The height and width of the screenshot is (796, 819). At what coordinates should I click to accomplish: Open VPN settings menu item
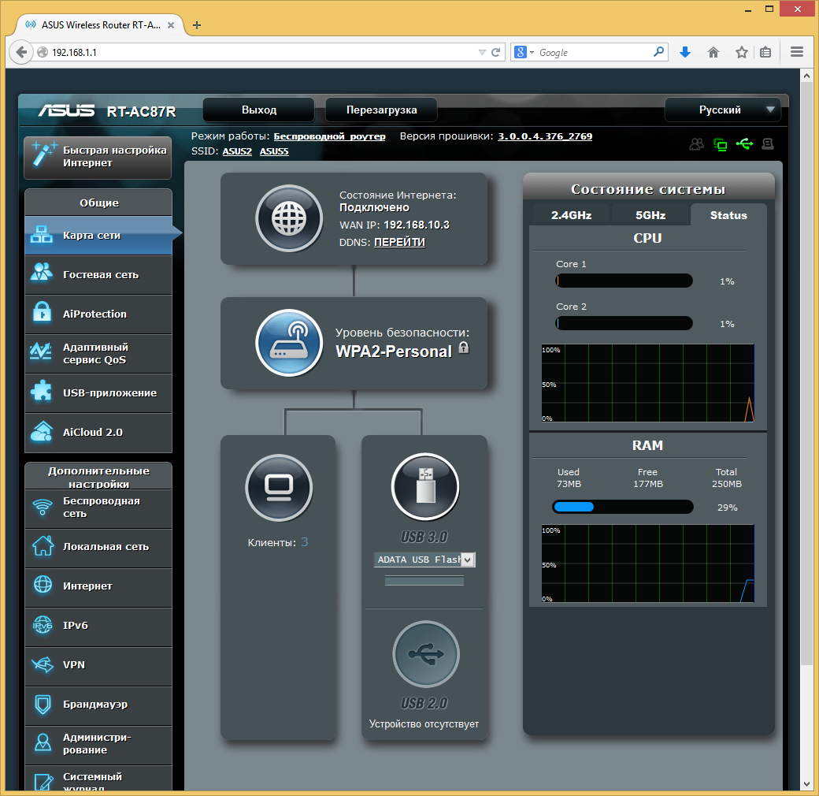[98, 665]
